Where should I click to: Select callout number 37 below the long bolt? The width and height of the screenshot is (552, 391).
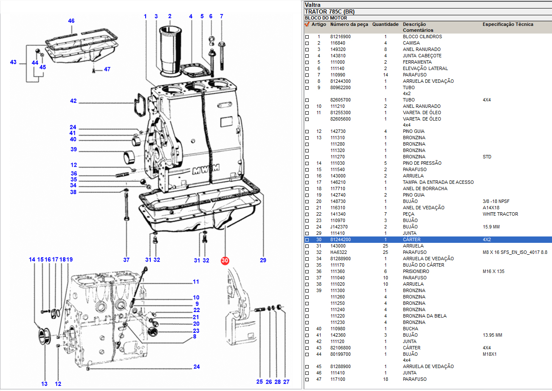click(126, 260)
